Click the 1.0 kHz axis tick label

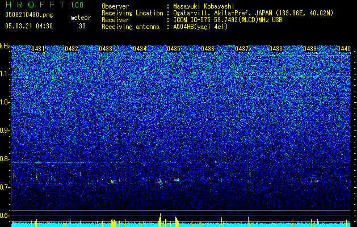coord(5,102)
